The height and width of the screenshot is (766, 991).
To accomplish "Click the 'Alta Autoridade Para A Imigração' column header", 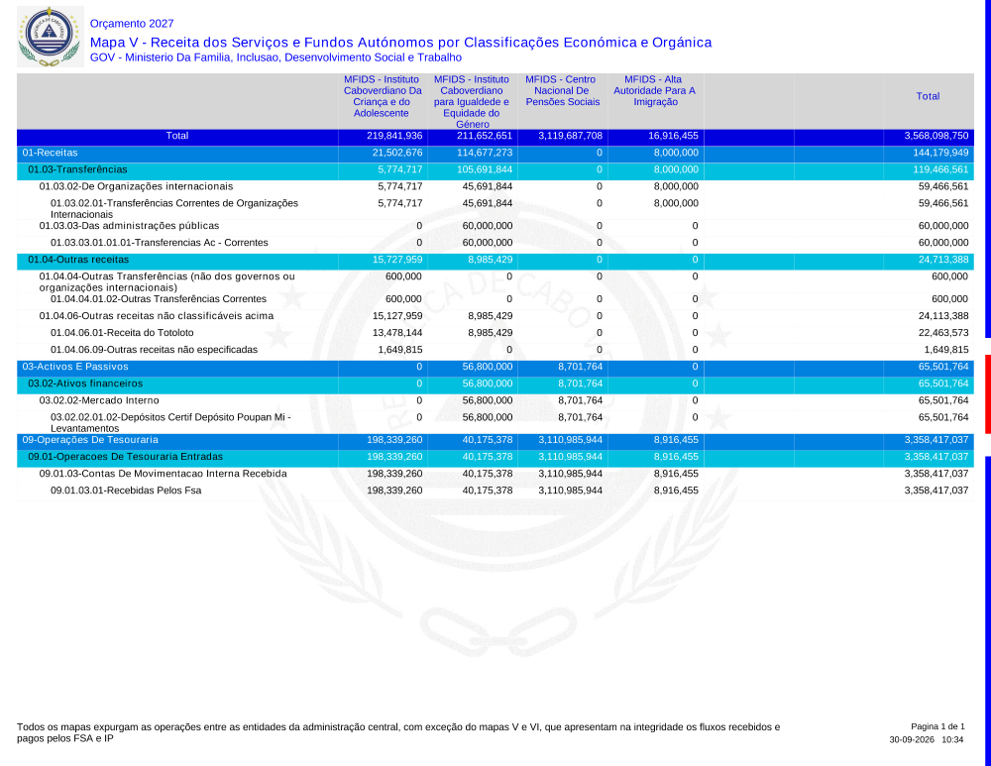I will click(x=655, y=90).
